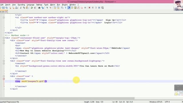Toggle synchronized horizontal scrolling icon
This screenshot has width=183, height=103.
click(58, 8)
